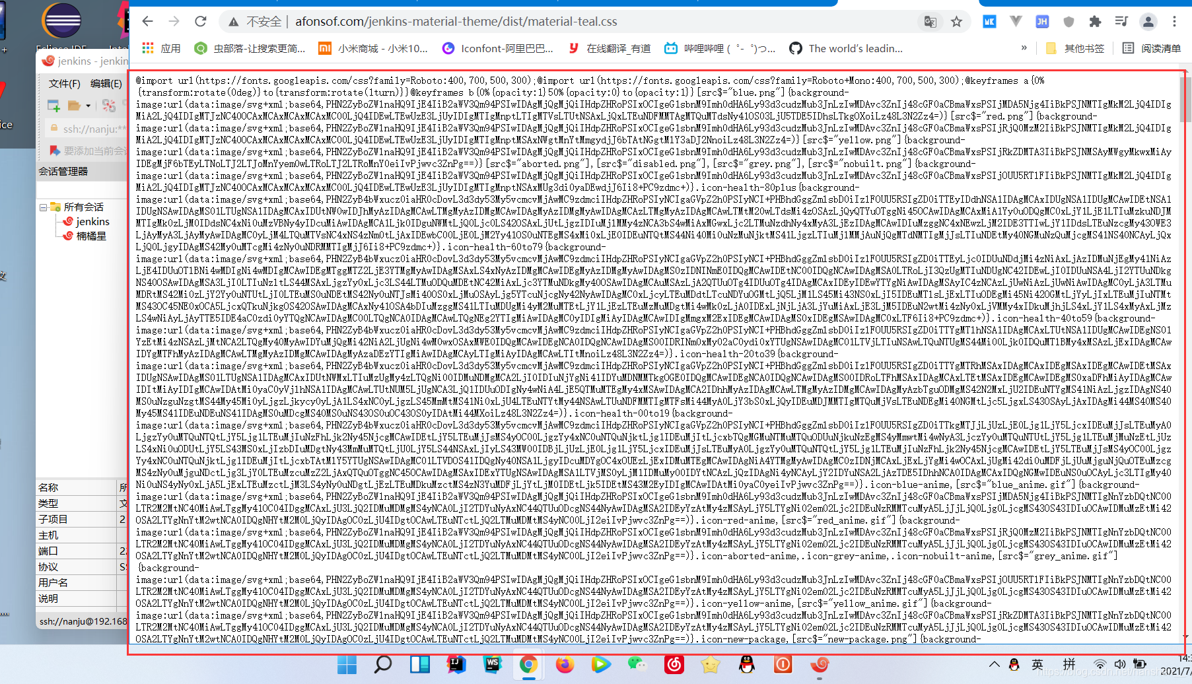
Task: Click the 说明 property row
Action: pos(82,598)
